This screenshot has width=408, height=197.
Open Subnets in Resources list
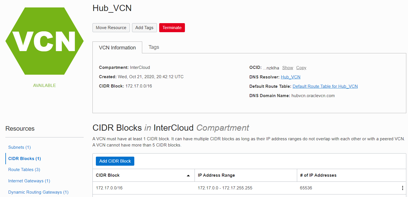pyautogui.click(x=20, y=147)
